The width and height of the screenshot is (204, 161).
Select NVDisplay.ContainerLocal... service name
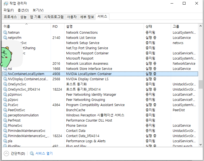pos(28,79)
